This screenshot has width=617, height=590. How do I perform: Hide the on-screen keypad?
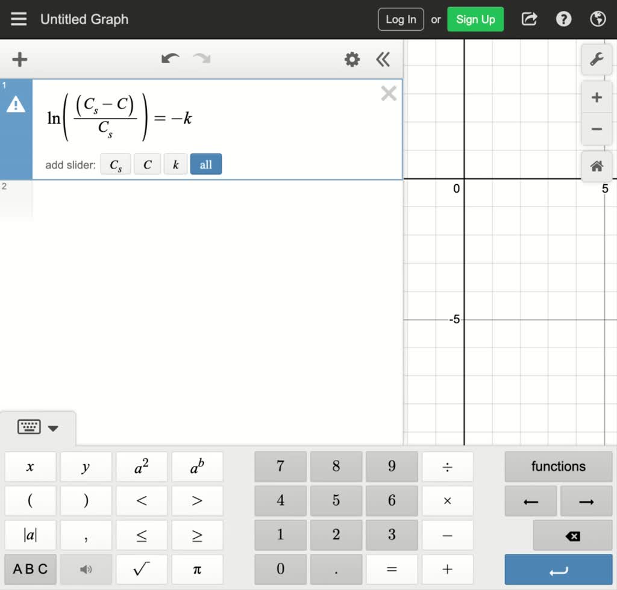point(38,428)
